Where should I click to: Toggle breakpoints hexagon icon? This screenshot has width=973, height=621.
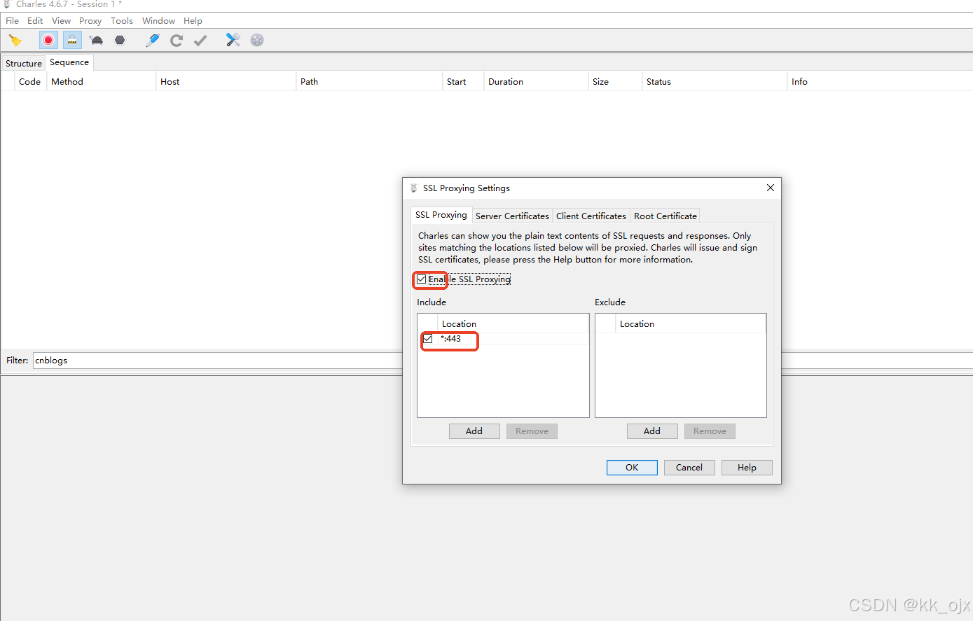pos(120,40)
